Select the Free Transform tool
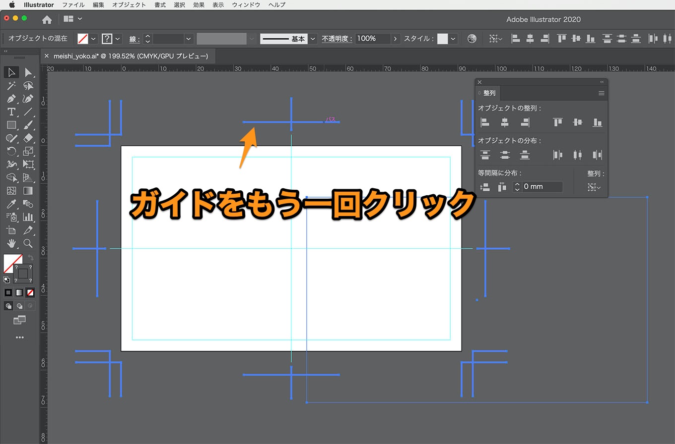Image resolution: width=675 pixels, height=444 pixels. 28,165
